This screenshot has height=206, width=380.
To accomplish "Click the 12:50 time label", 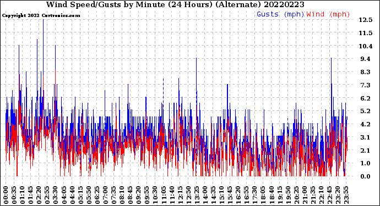I will point(188,195).
